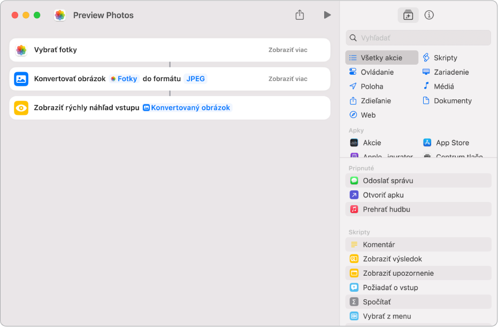The image size is (498, 327).
Task: Select the Zdieľanie category
Action: point(370,101)
